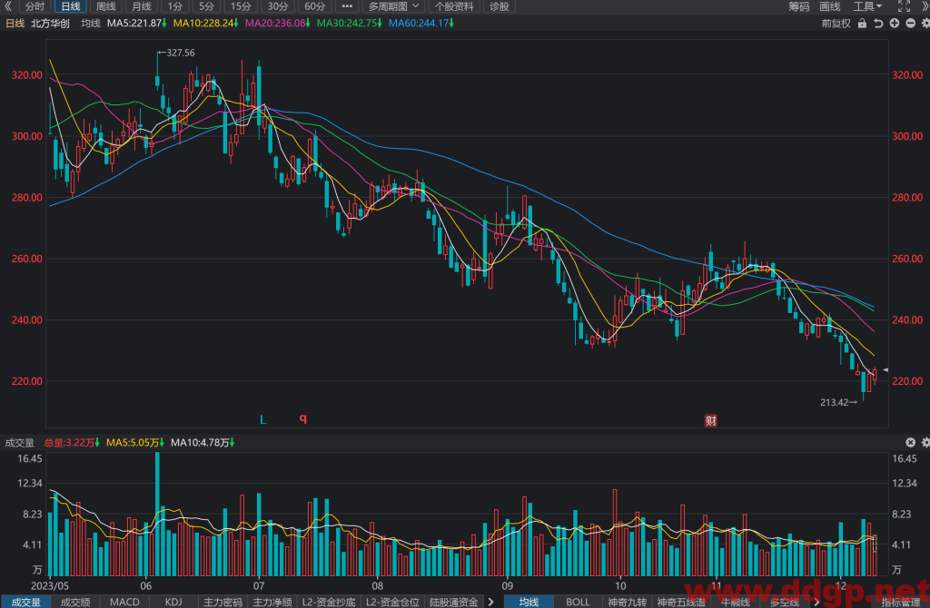Screen dimensions: 930x608
Task: Click the undo arrow icon in chart toolbar
Action: tap(878, 24)
